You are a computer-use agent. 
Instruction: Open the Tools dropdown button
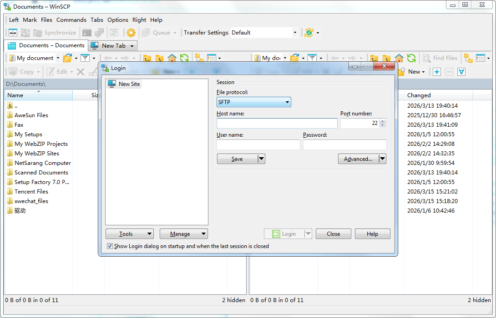[129, 234]
